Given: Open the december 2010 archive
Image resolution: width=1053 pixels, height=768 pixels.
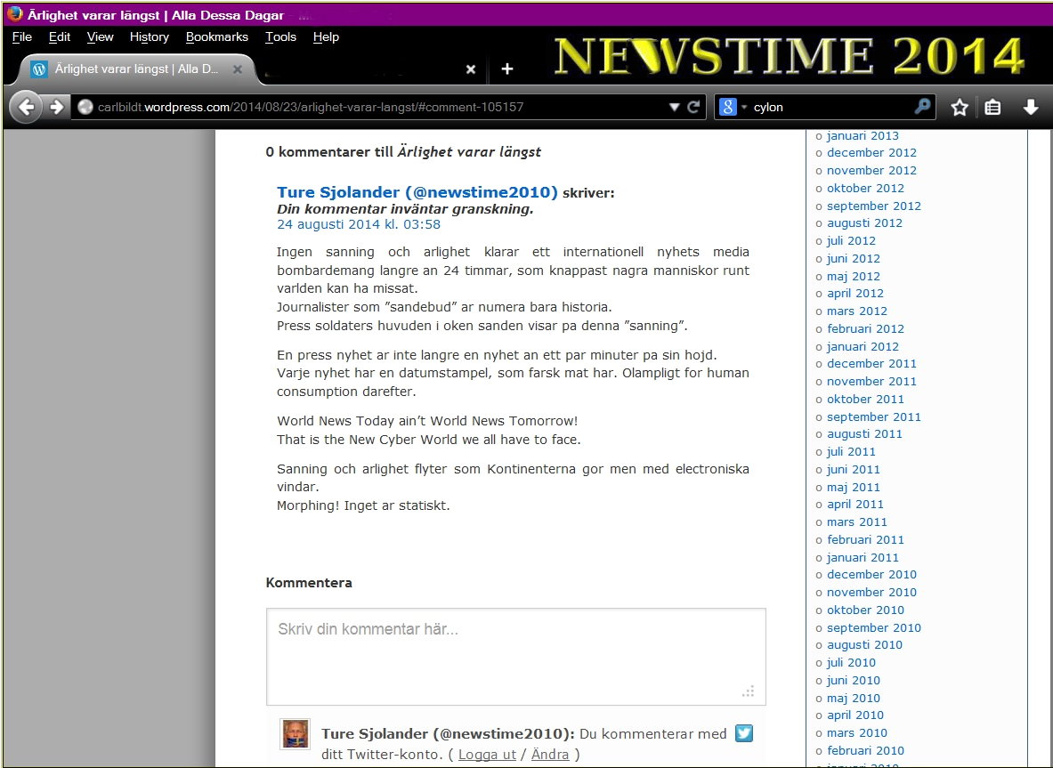Looking at the screenshot, I should [x=871, y=575].
